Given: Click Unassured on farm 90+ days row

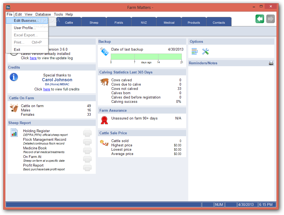Looking at the screenshot, I should click(146, 118).
